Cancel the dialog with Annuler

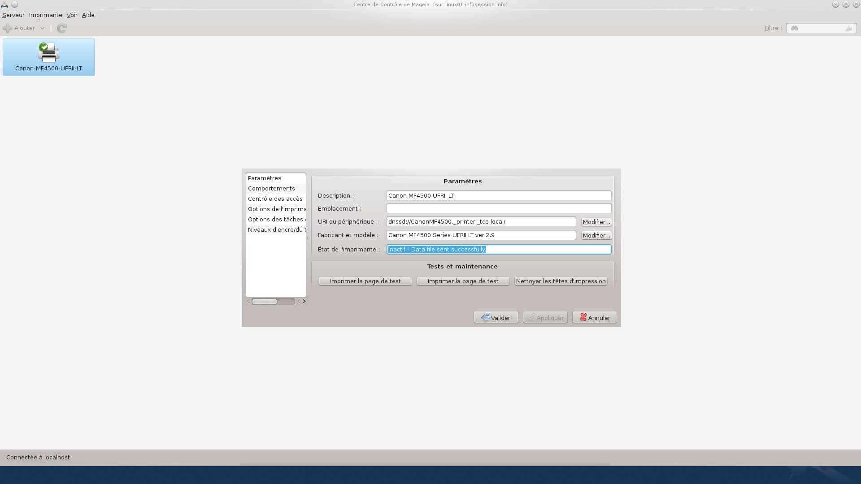(594, 317)
